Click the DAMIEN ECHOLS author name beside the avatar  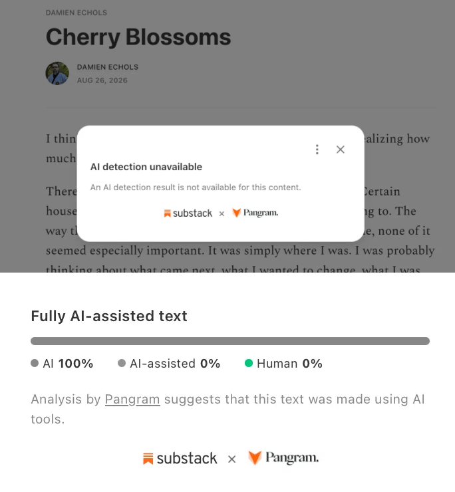tap(108, 67)
